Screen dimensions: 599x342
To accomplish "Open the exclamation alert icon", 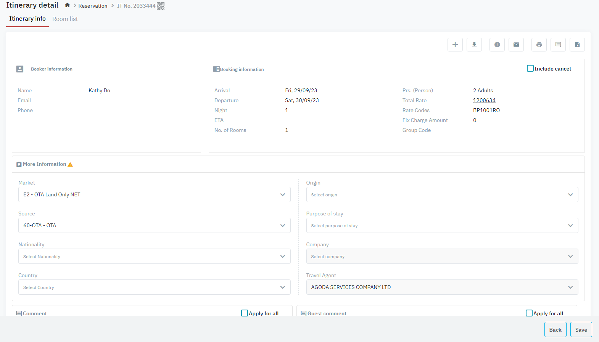I will [497, 45].
